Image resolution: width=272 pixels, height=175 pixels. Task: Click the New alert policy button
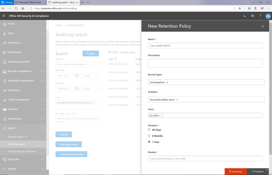[69, 144]
